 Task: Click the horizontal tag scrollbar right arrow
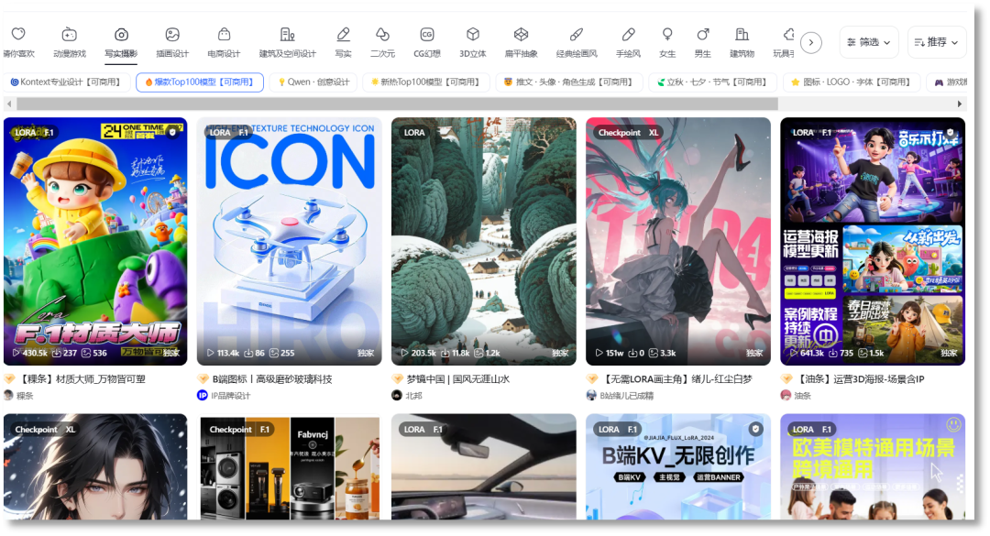[x=960, y=104]
